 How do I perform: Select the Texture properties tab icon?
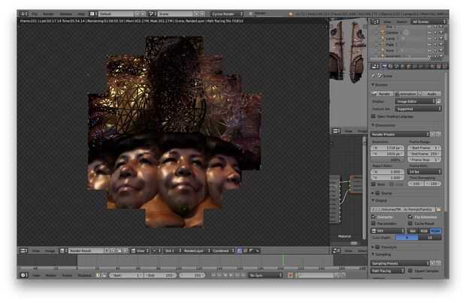click(439, 67)
